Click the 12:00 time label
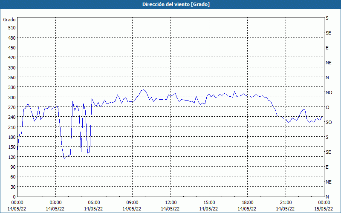Image resolution: width=341 pixels, height=213 pixels. (x=171, y=203)
